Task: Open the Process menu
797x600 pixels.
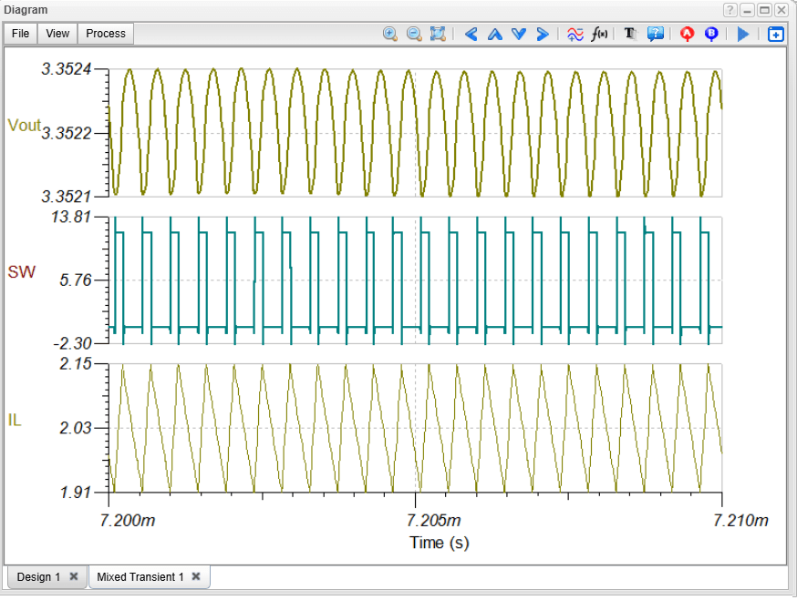Action: [x=106, y=34]
